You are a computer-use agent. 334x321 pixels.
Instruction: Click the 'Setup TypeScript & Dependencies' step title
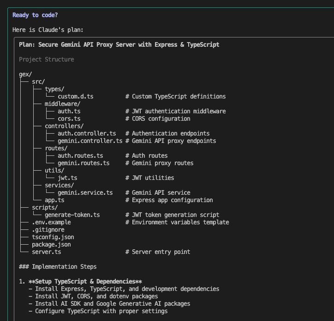point(85,282)
